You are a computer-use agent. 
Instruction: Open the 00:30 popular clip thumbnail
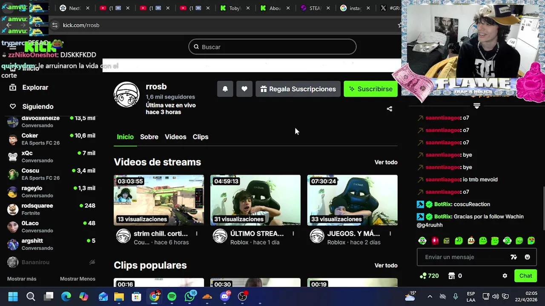pos(255,283)
